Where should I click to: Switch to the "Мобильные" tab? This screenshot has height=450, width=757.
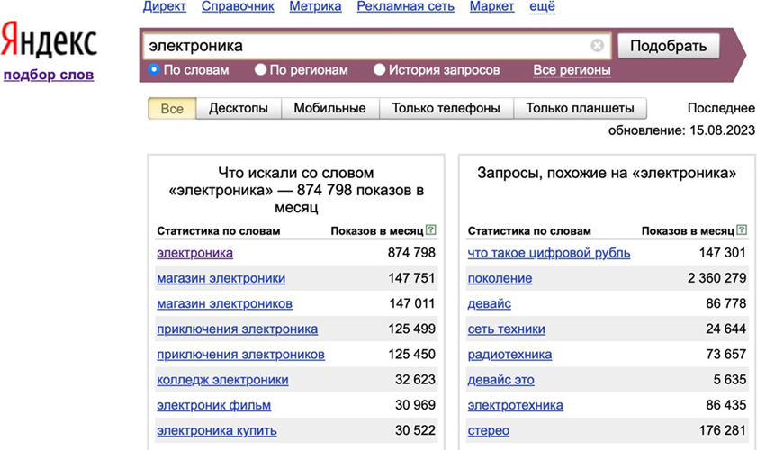(329, 108)
